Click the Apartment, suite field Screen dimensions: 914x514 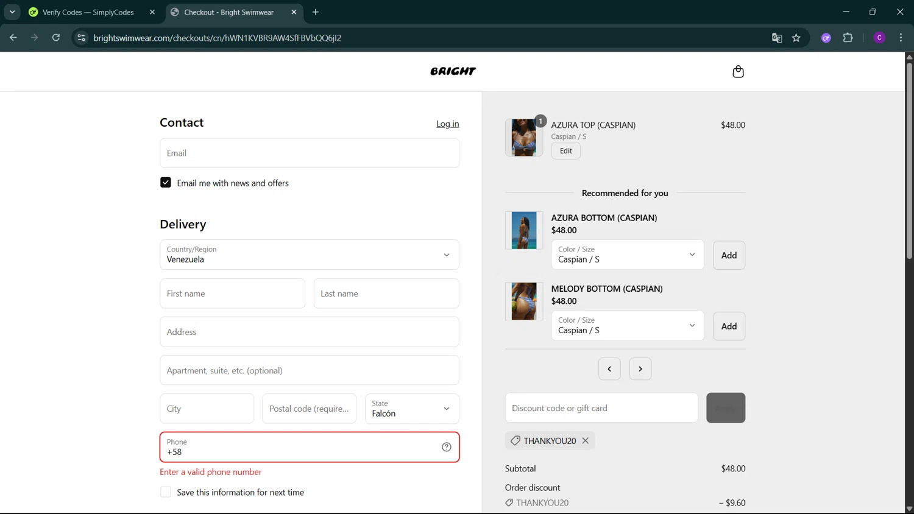(310, 370)
